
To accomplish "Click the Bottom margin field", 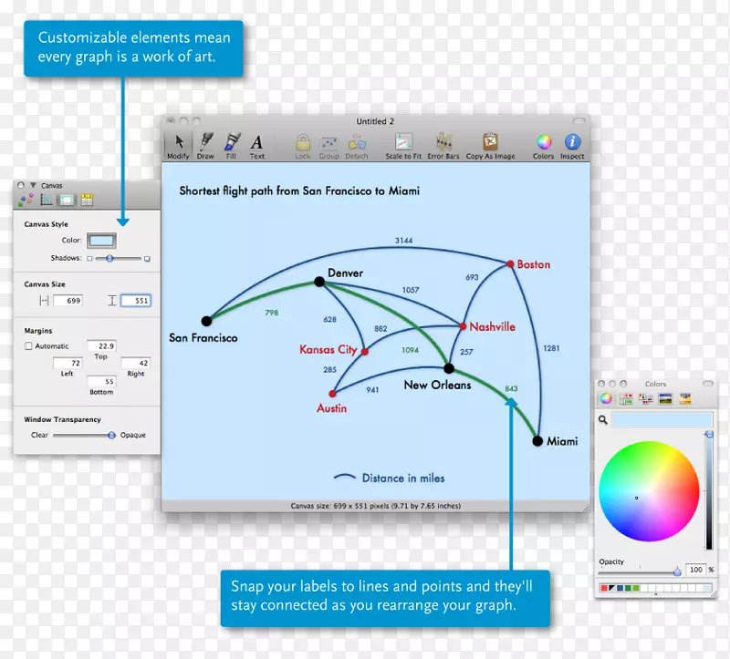I will (101, 381).
